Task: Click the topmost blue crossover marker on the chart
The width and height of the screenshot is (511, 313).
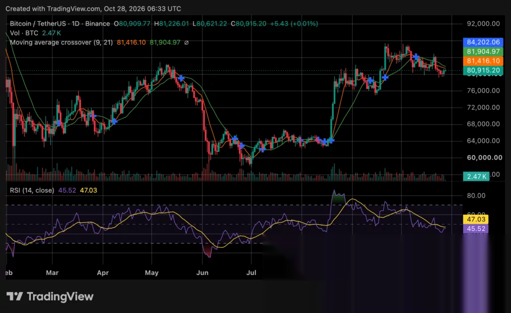Action: 416,57
